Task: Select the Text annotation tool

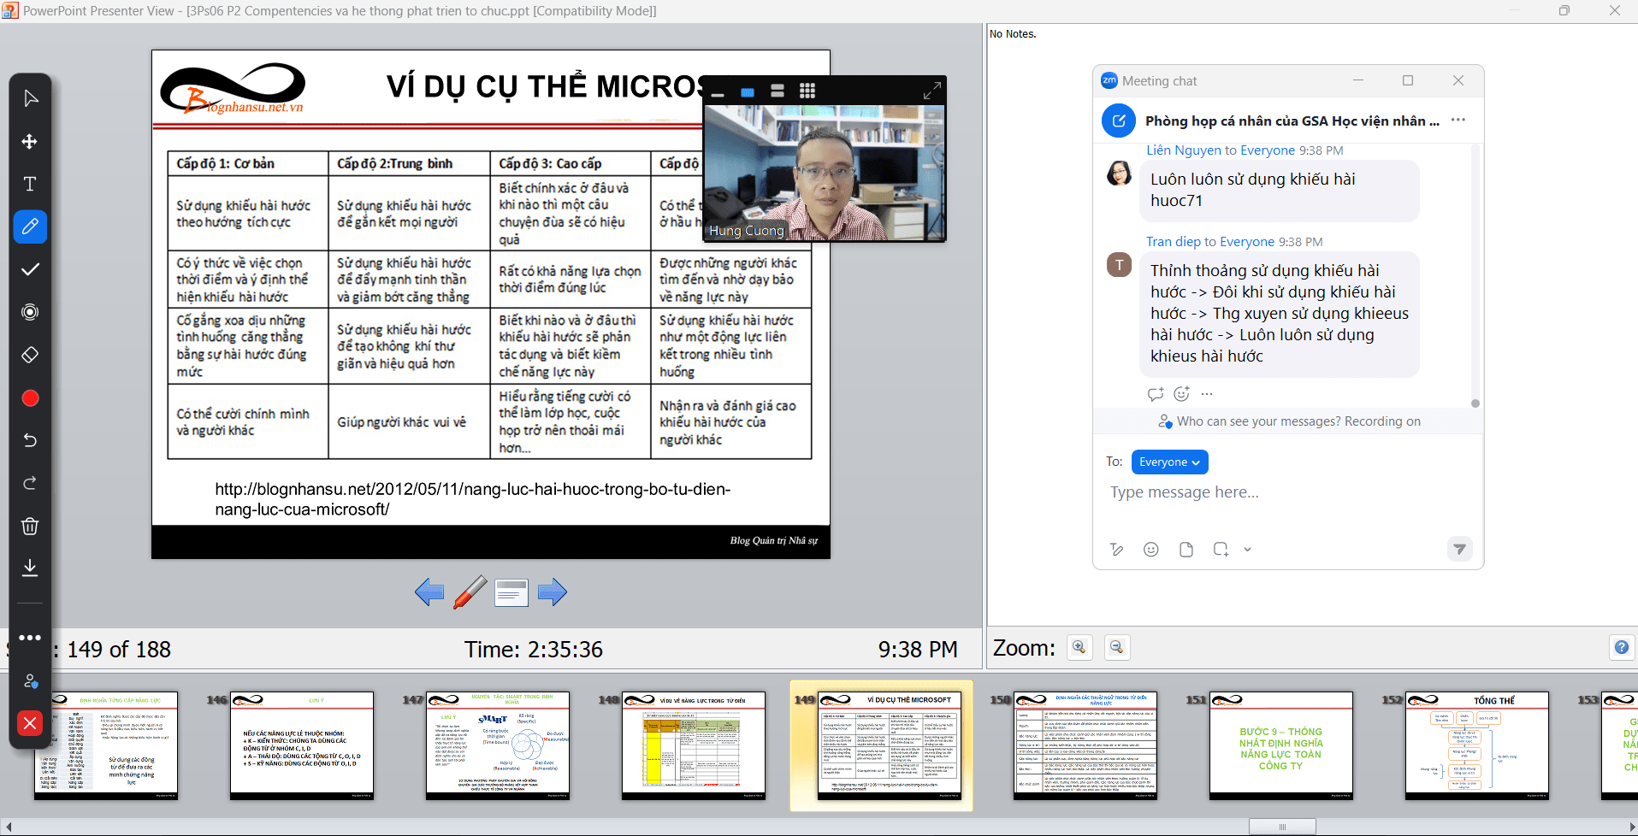Action: click(x=30, y=184)
